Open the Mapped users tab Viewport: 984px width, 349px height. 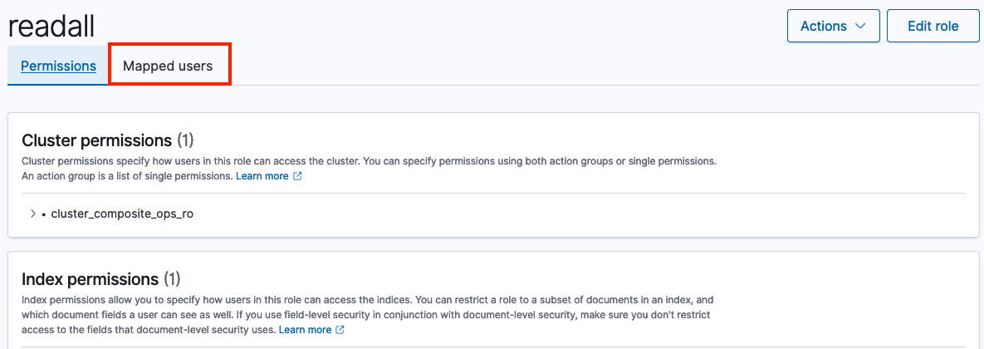[x=168, y=66]
